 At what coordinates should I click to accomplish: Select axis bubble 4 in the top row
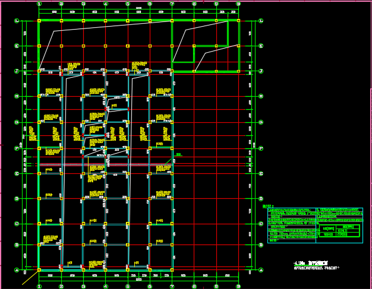[106, 4]
